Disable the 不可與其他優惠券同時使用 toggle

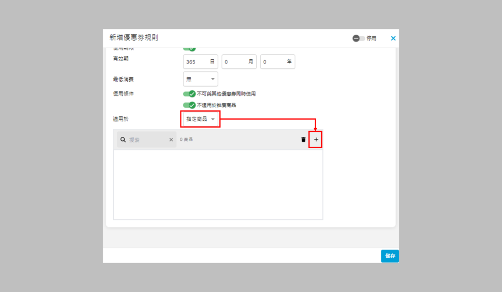(189, 94)
